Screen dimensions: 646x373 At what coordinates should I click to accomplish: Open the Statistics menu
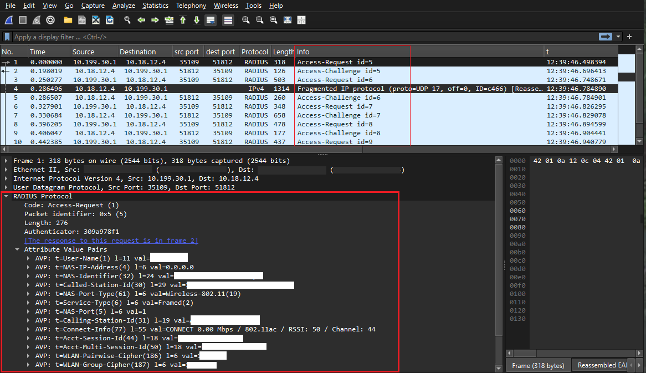point(155,6)
